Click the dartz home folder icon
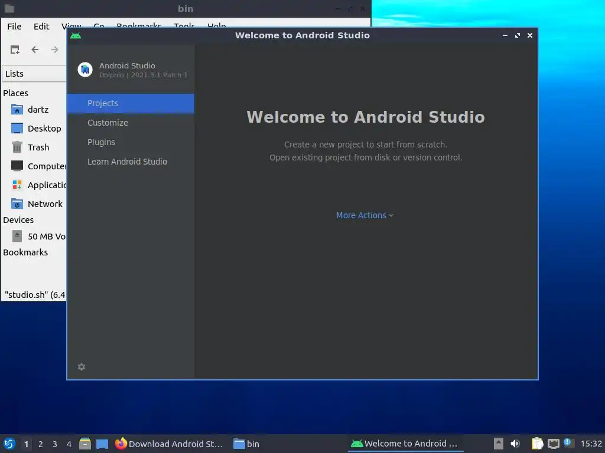This screenshot has height=453, width=605. tap(17, 109)
